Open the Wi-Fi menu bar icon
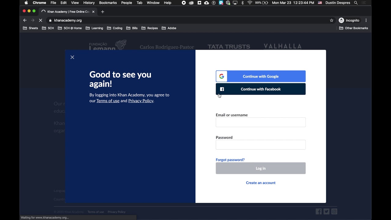 250,3
